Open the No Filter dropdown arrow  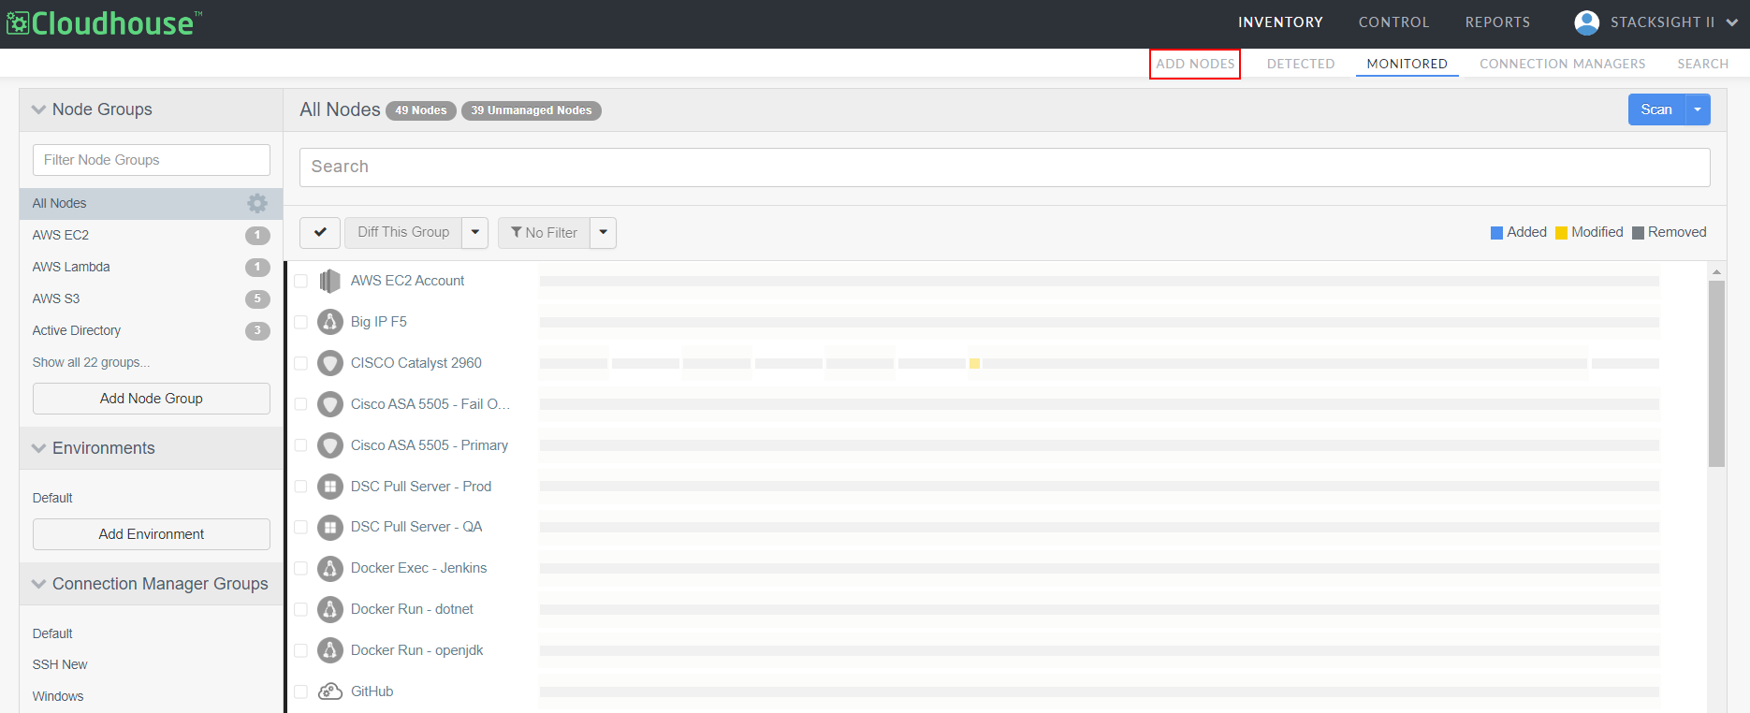[604, 232]
